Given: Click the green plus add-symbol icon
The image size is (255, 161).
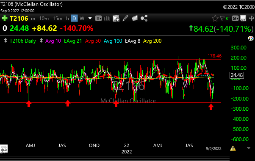Looking at the screenshot, I should (5, 18).
